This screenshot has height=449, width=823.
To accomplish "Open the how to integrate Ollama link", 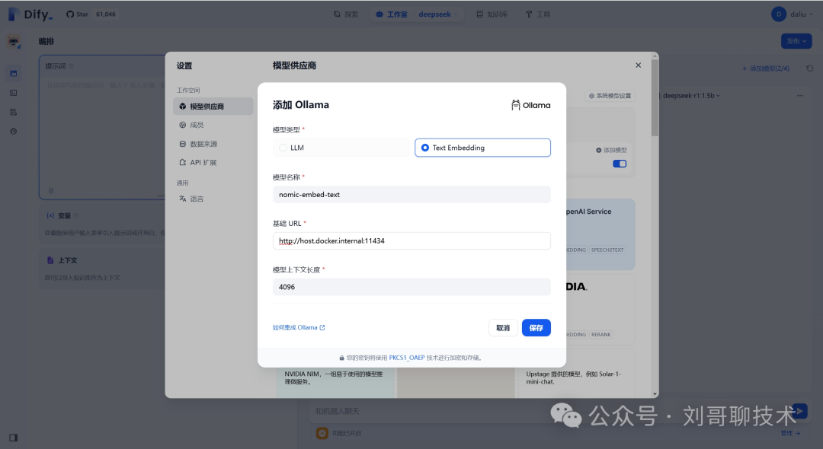I will click(x=299, y=327).
